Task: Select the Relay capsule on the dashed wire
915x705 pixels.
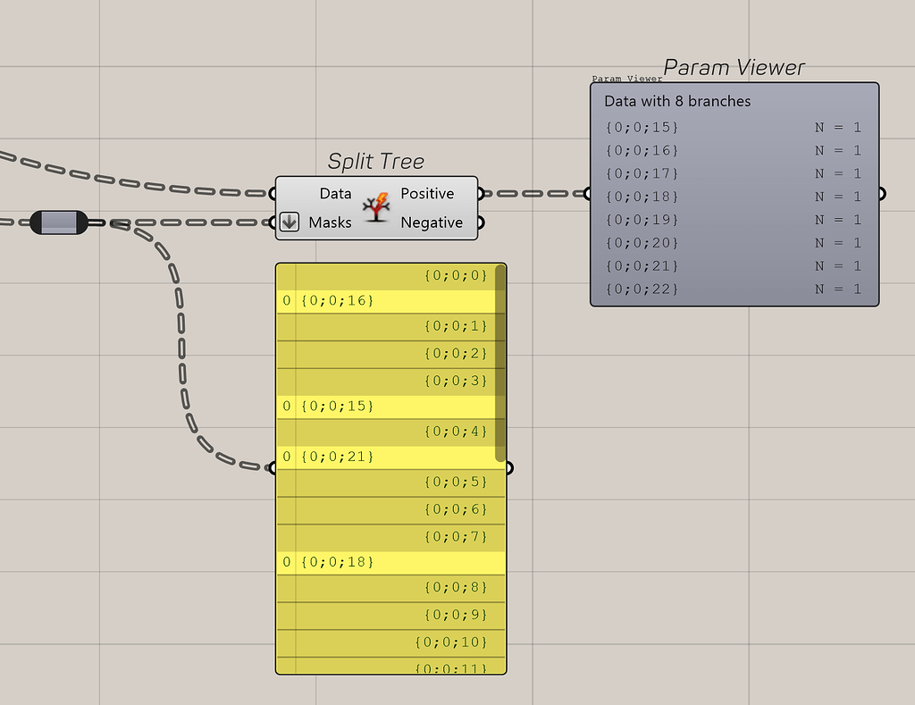Action: [58, 222]
